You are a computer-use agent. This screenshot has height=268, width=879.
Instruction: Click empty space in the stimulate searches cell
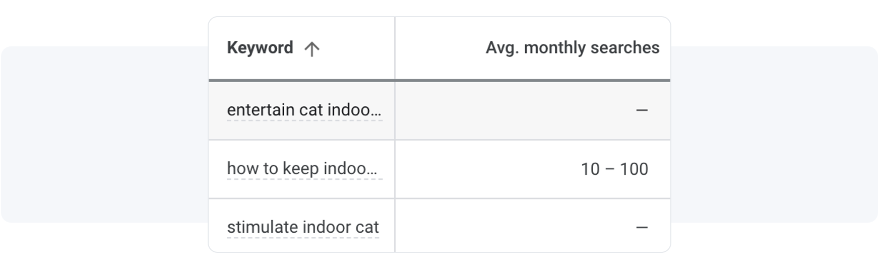(504, 228)
